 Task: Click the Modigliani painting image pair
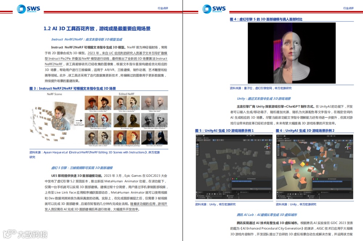[x=127, y=137]
